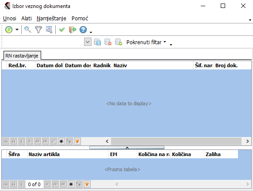
Task: Select the RN rastavljanje tab
Action: pos(22,56)
